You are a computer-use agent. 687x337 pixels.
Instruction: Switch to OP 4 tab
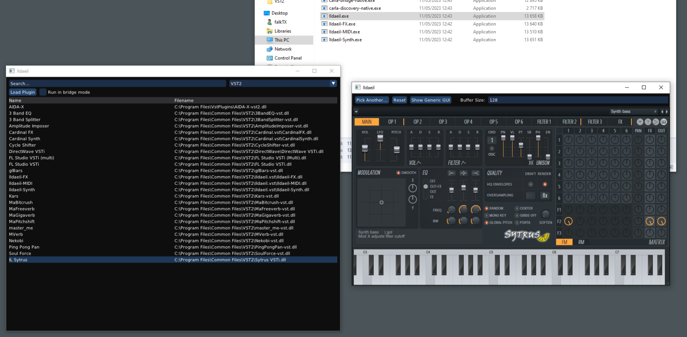(468, 122)
